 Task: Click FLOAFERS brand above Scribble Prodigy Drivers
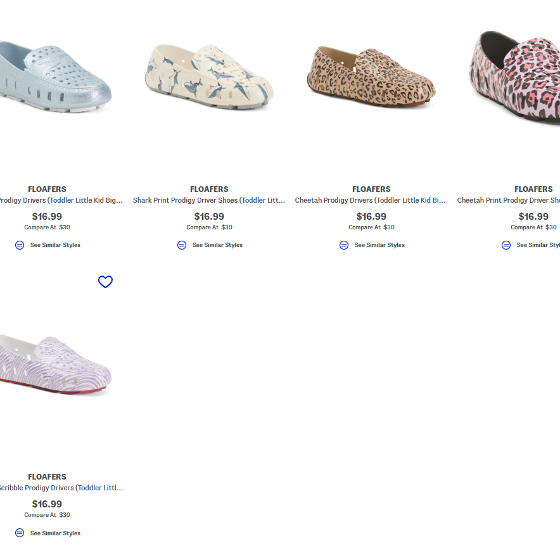47,476
